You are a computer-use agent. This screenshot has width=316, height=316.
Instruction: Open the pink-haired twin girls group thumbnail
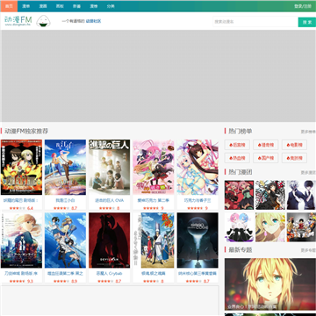coord(239,195)
